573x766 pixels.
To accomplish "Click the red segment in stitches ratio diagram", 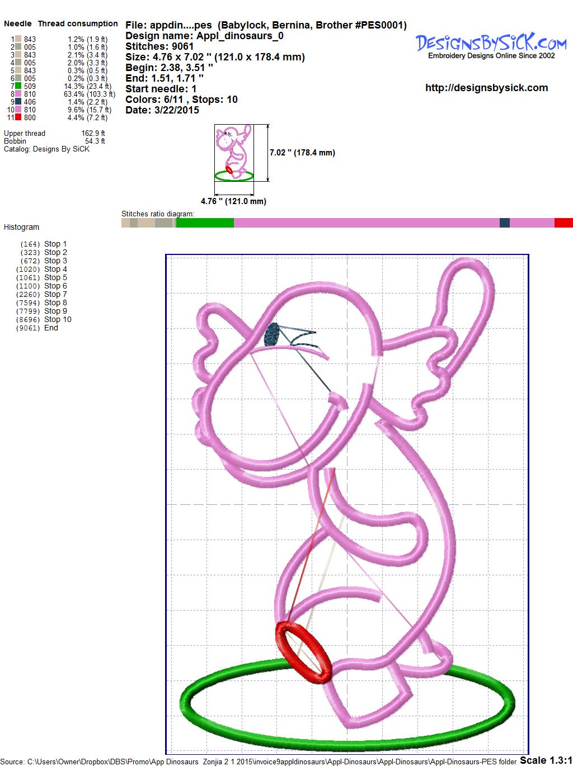I will click(x=563, y=223).
